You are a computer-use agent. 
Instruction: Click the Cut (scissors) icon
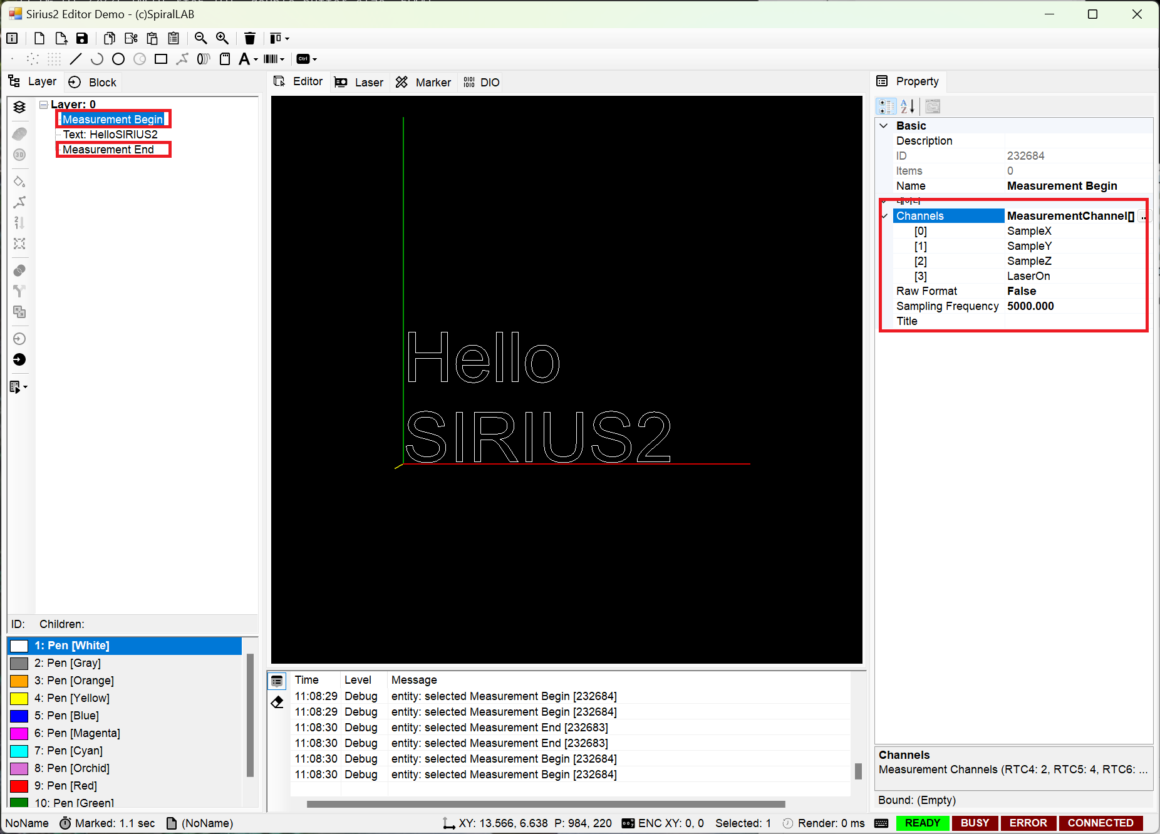(x=131, y=38)
